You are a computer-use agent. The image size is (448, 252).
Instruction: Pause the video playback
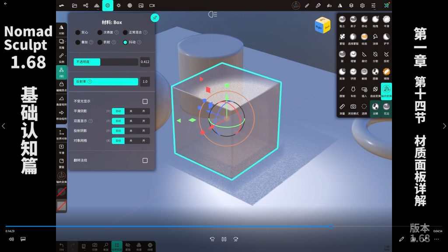click(224, 239)
